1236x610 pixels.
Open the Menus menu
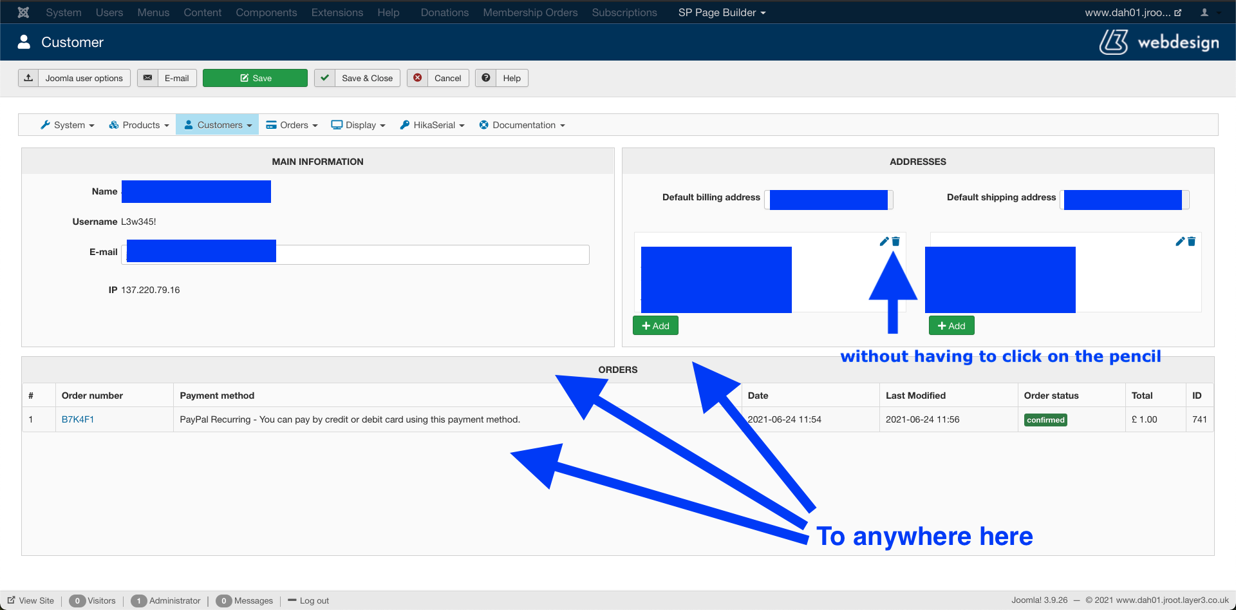click(153, 12)
